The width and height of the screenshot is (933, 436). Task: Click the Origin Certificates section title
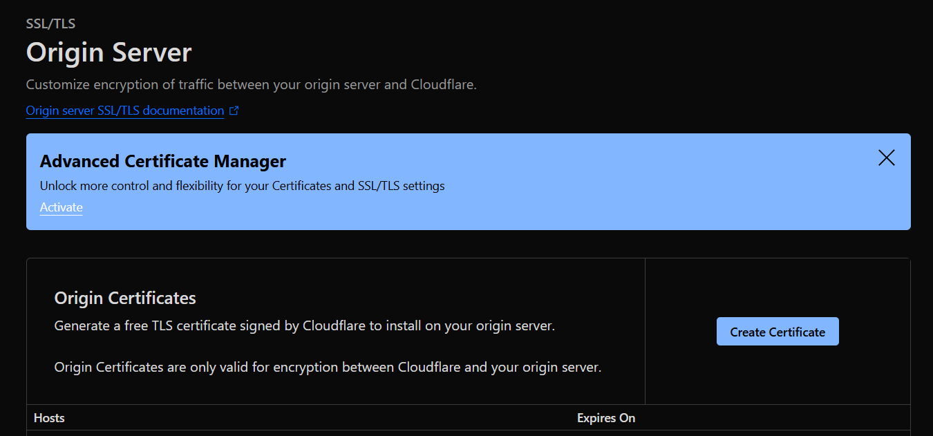124,297
